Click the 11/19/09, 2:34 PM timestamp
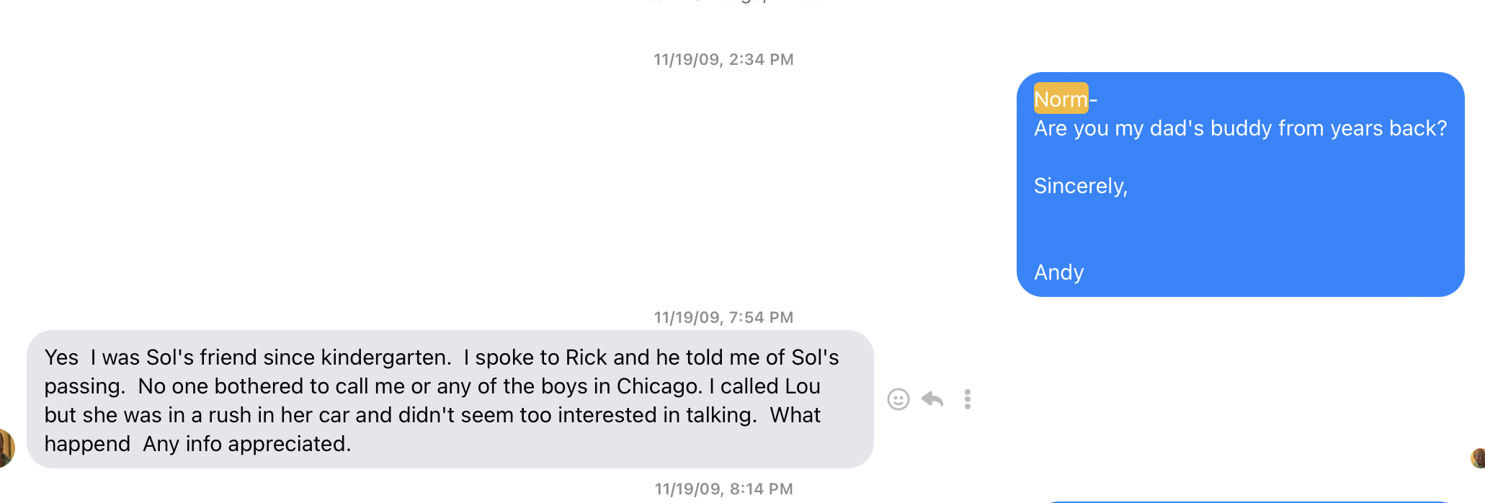Viewport: 1485px width, 503px height. [723, 60]
